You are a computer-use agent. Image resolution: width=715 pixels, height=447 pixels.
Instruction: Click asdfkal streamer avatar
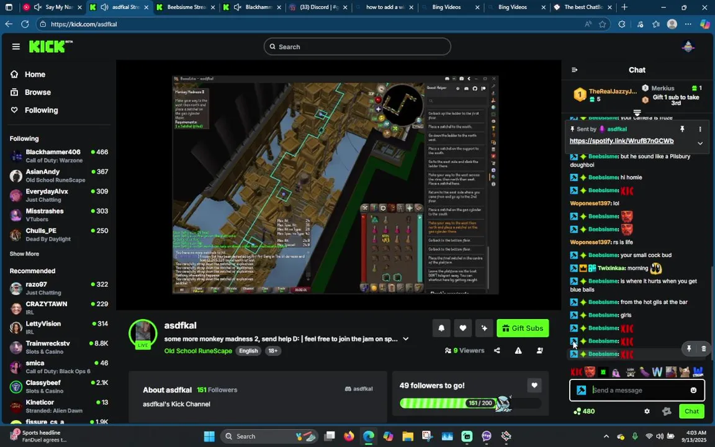(143, 334)
